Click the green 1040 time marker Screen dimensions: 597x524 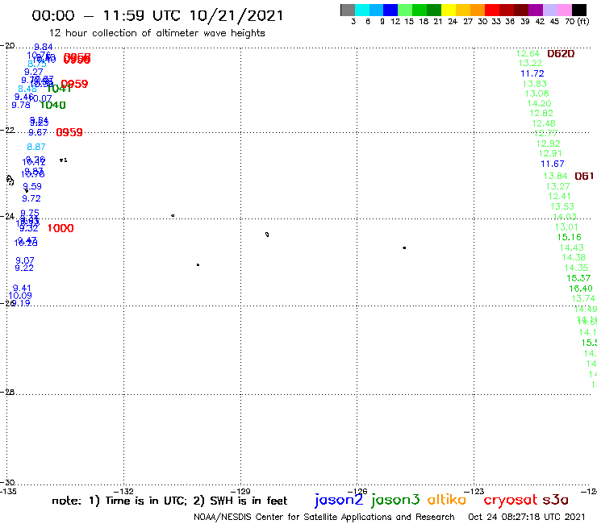(53, 105)
